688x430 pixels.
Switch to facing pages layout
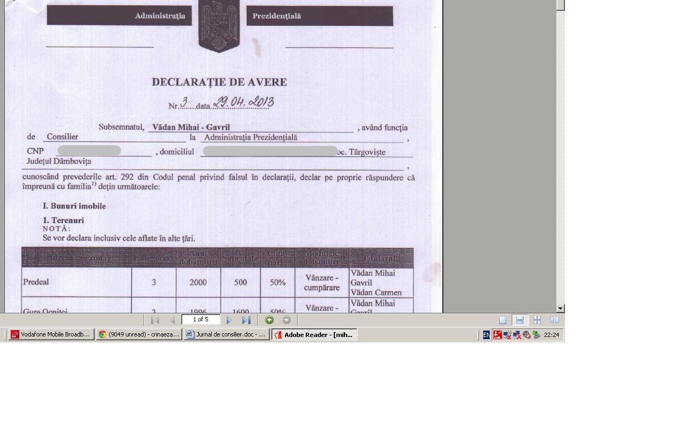555,320
